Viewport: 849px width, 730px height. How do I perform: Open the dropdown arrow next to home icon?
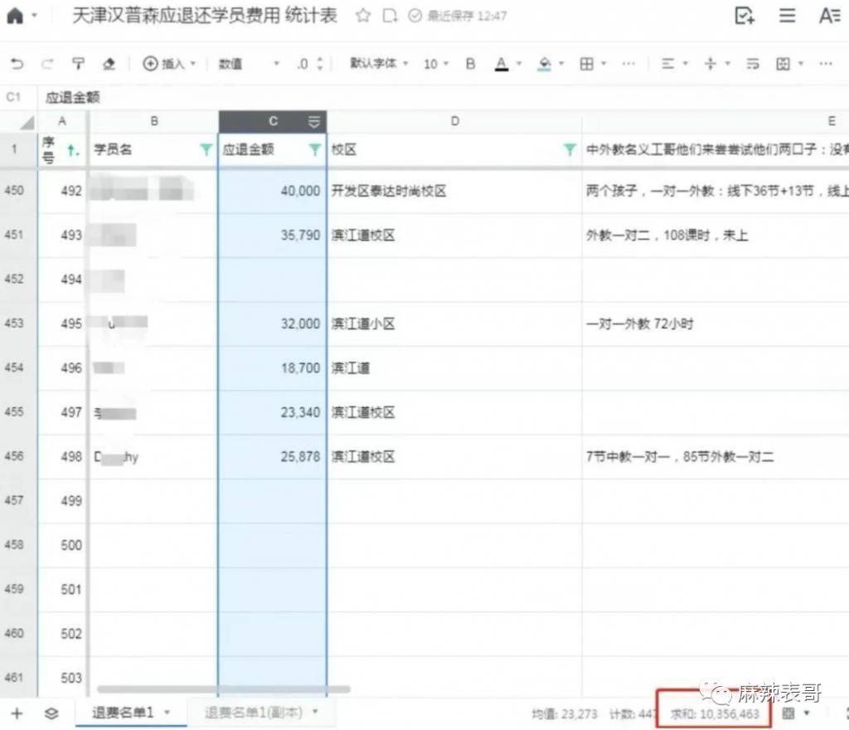click(35, 16)
